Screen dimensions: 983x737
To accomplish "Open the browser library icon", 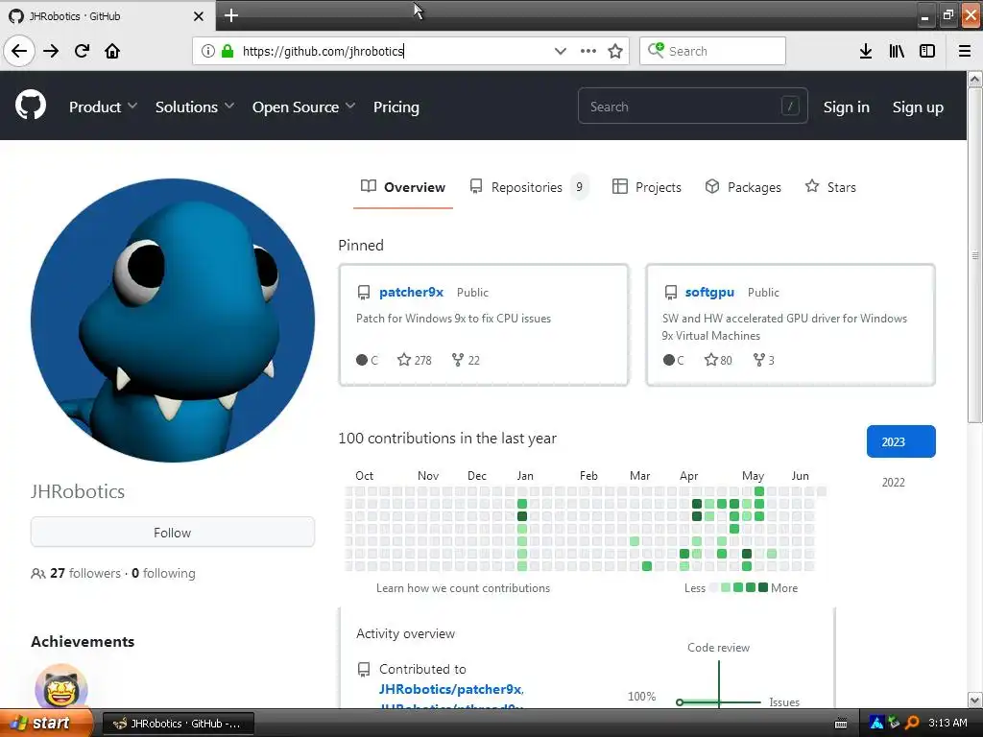I will (897, 51).
